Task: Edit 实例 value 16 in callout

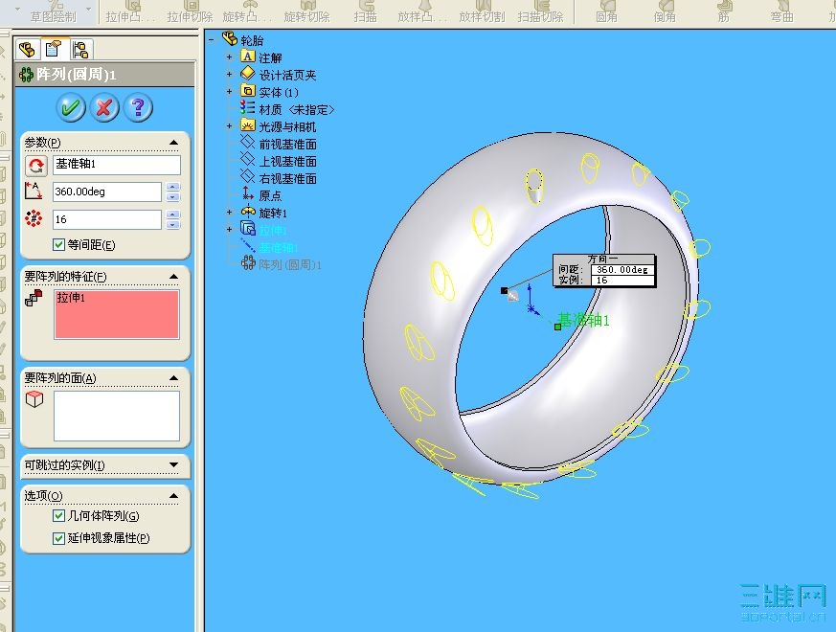Action: pos(622,280)
